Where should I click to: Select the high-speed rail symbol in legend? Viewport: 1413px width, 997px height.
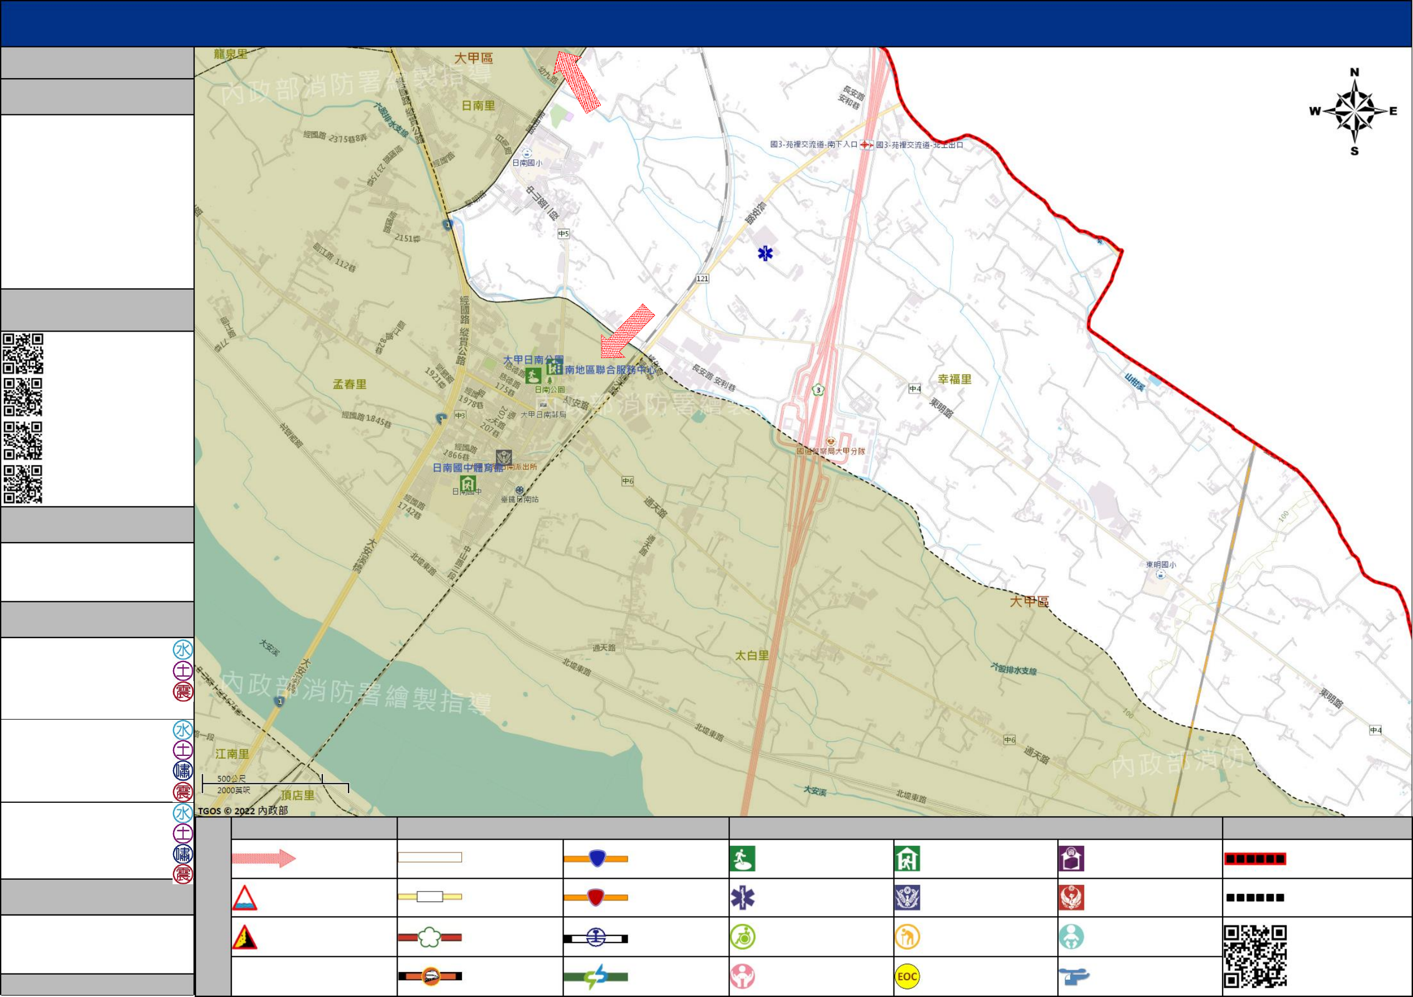[430, 976]
